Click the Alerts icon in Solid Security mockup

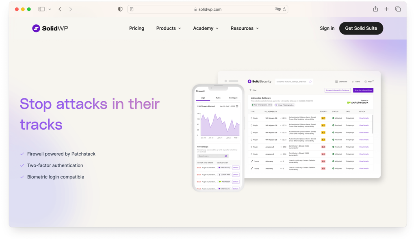click(353, 82)
